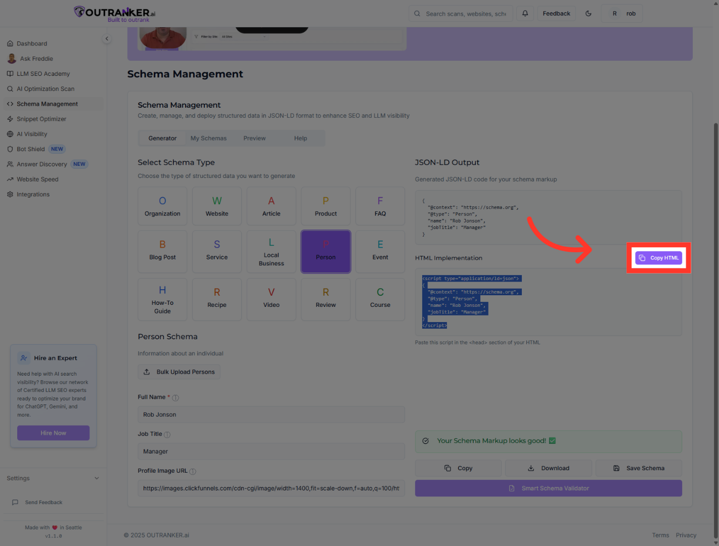This screenshot has height=546, width=719.
Task: Click the Job Title info icon
Action: pyautogui.click(x=167, y=435)
